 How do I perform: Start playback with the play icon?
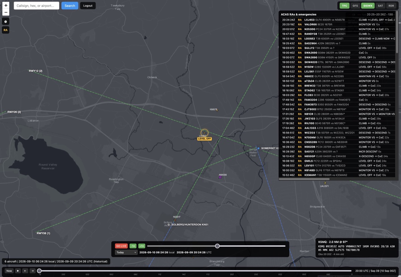pos(18,271)
